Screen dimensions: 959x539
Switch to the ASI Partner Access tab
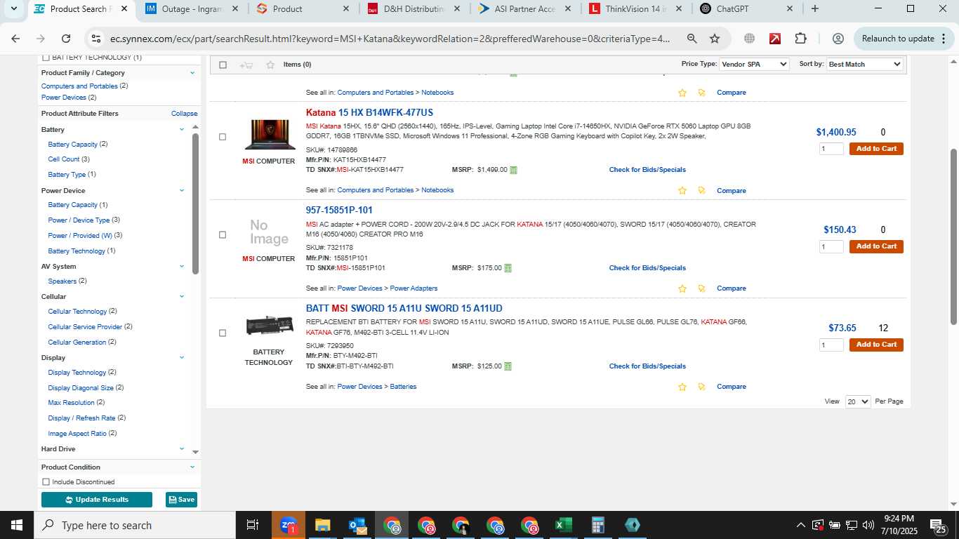[x=524, y=9]
